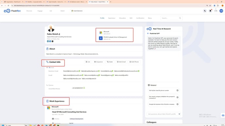Click the Head Of Microsoft Consulting And Services job title

[69, 112]
